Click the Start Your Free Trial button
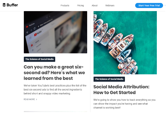 click(x=149, y=6)
